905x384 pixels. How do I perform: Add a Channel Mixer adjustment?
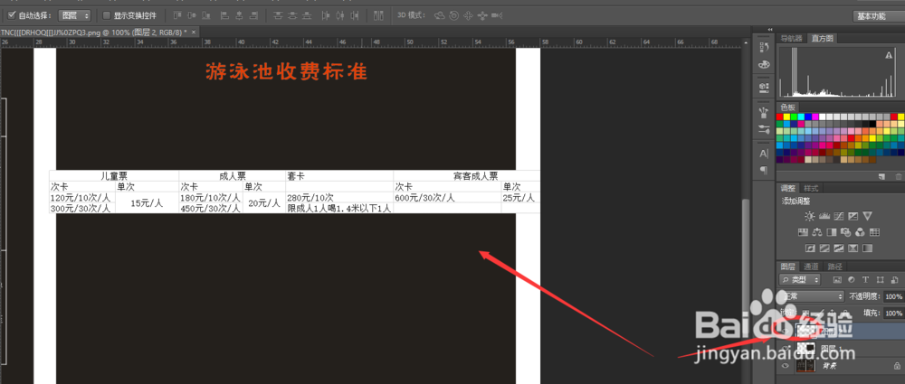[x=860, y=232]
